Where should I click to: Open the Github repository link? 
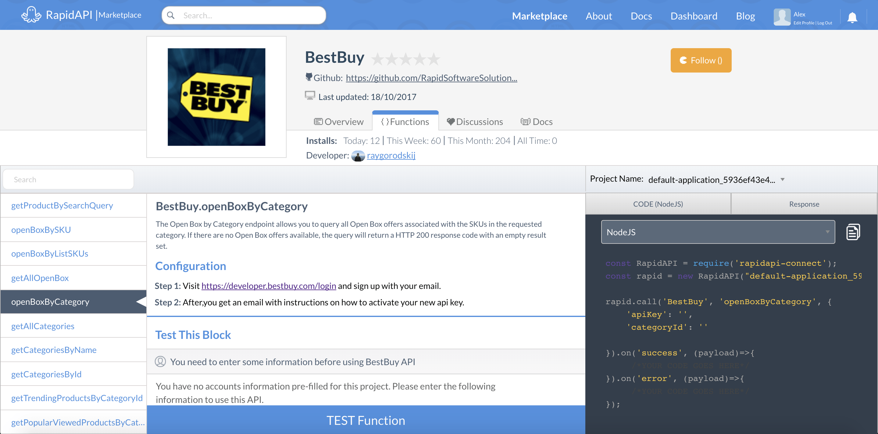click(x=431, y=78)
